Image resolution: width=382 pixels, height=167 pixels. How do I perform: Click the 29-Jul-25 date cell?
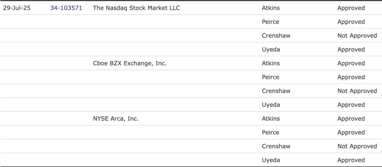[17, 8]
